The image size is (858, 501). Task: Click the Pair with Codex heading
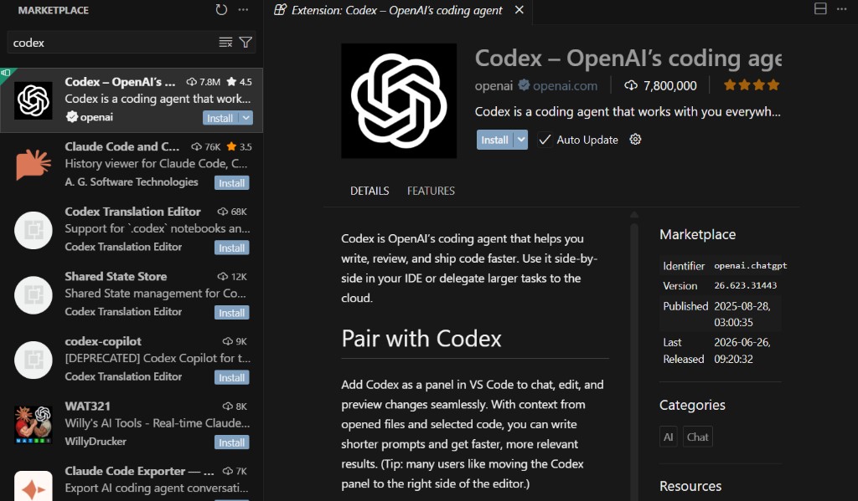pyautogui.click(x=421, y=339)
